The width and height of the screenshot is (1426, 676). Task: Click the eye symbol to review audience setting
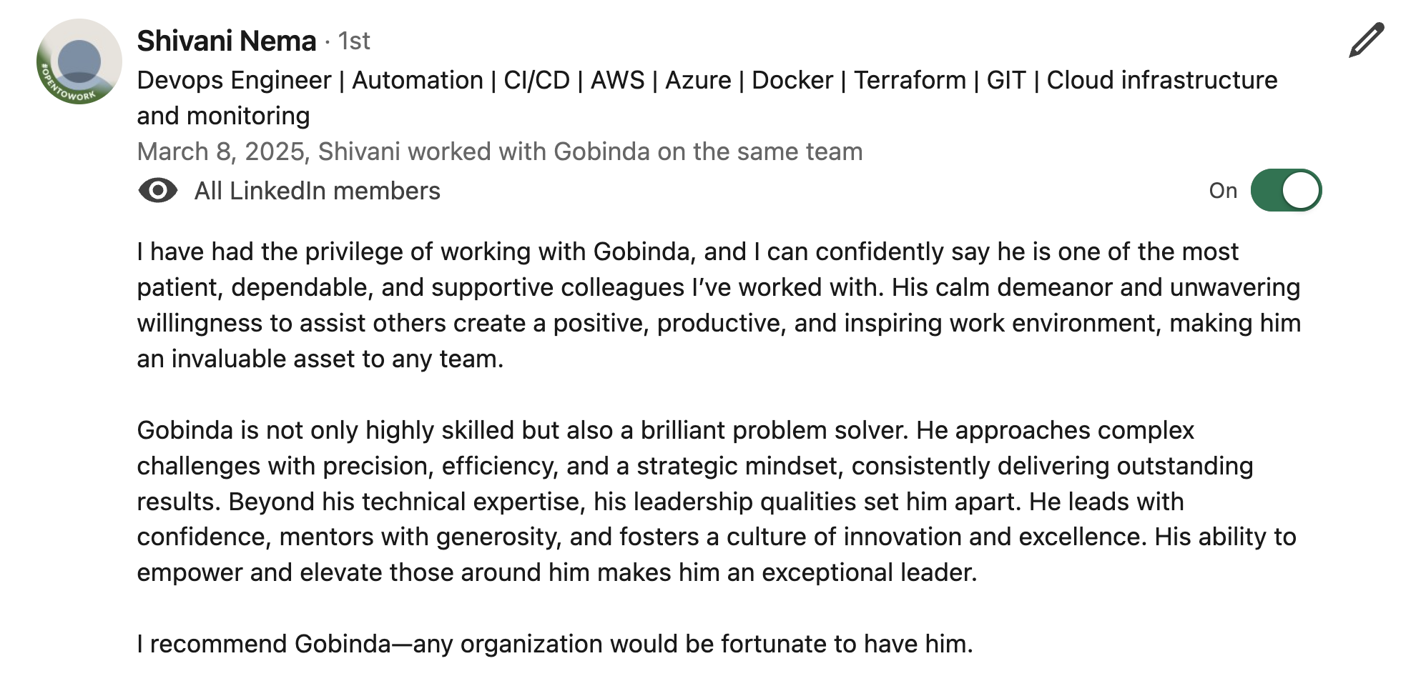click(x=159, y=190)
